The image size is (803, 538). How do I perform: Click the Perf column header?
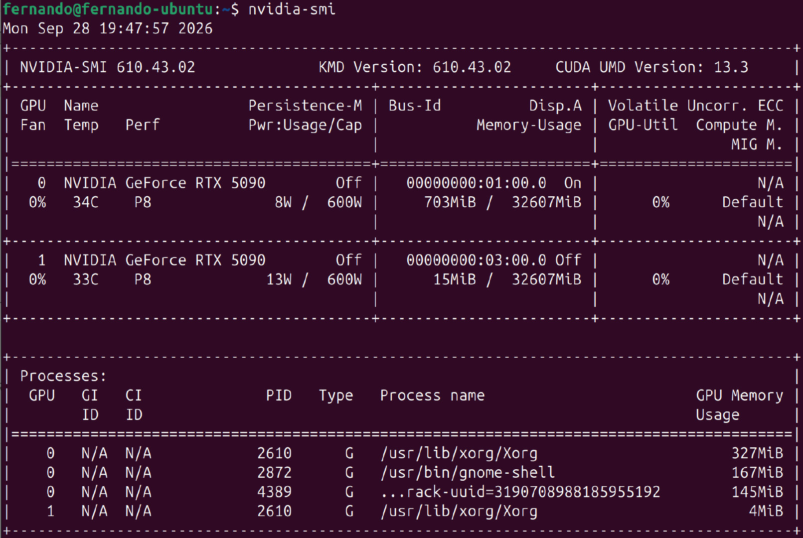143,125
